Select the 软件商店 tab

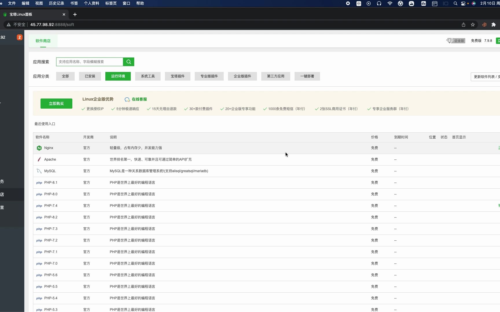pyautogui.click(x=43, y=41)
